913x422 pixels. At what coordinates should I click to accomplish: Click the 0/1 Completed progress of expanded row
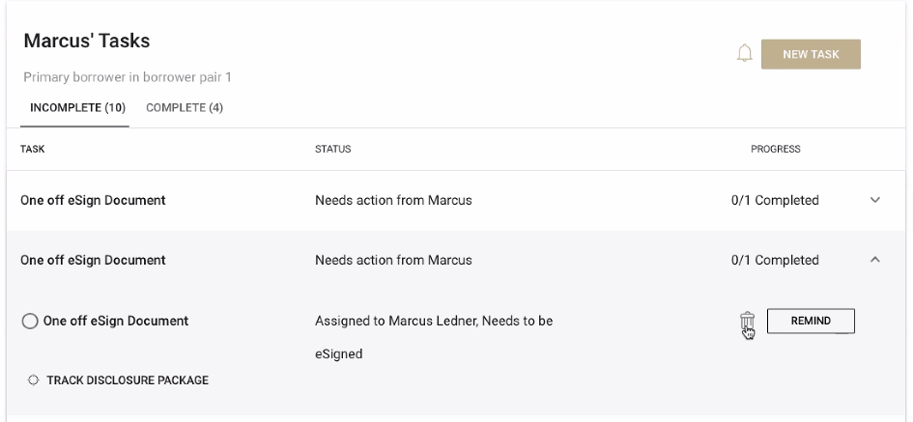point(775,260)
